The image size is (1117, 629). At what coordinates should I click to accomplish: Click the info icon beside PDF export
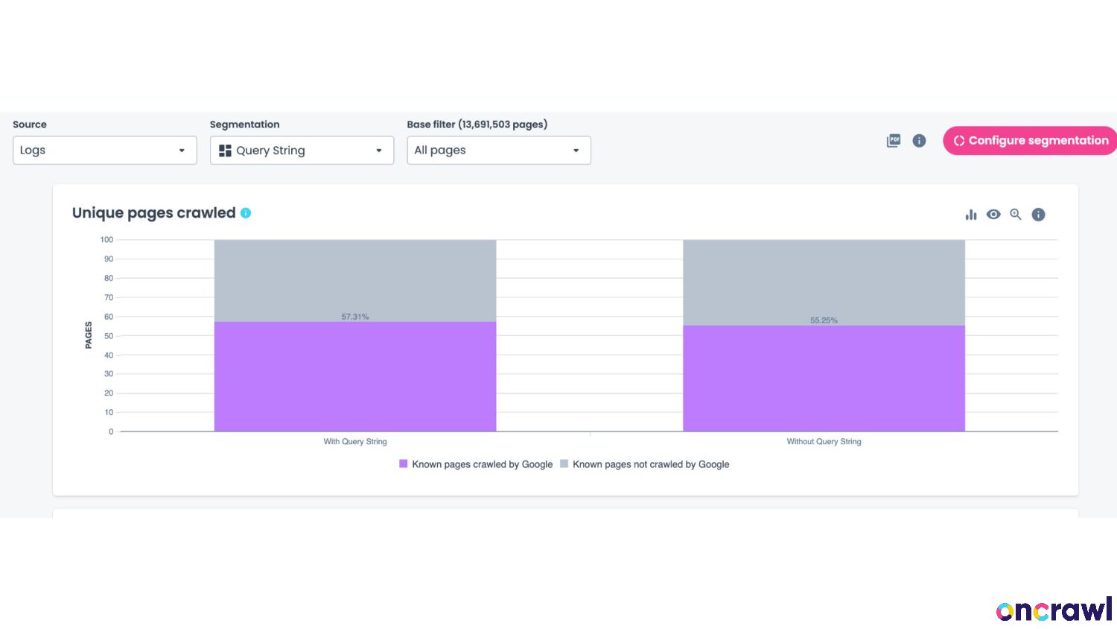pos(919,141)
